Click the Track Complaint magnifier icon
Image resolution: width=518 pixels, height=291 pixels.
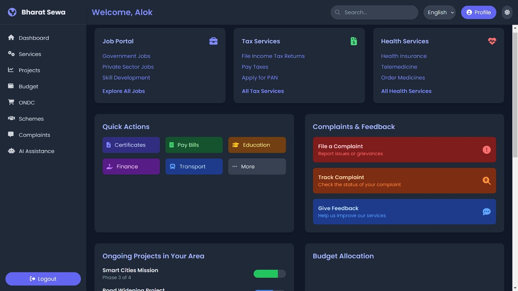click(x=486, y=181)
